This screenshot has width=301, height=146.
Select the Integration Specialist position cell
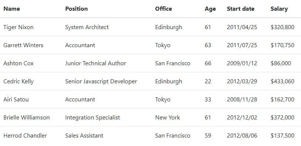(93, 118)
